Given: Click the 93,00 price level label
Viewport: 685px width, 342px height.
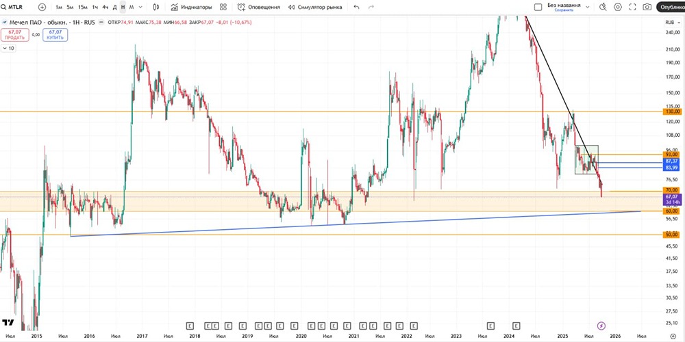Looking at the screenshot, I should click(x=672, y=155).
